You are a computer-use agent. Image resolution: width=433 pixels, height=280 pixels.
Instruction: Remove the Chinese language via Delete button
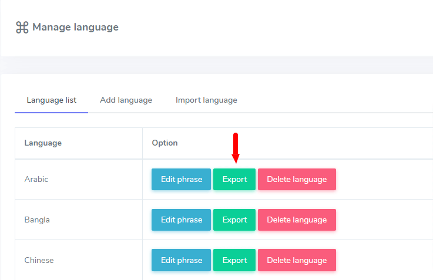[297, 261]
